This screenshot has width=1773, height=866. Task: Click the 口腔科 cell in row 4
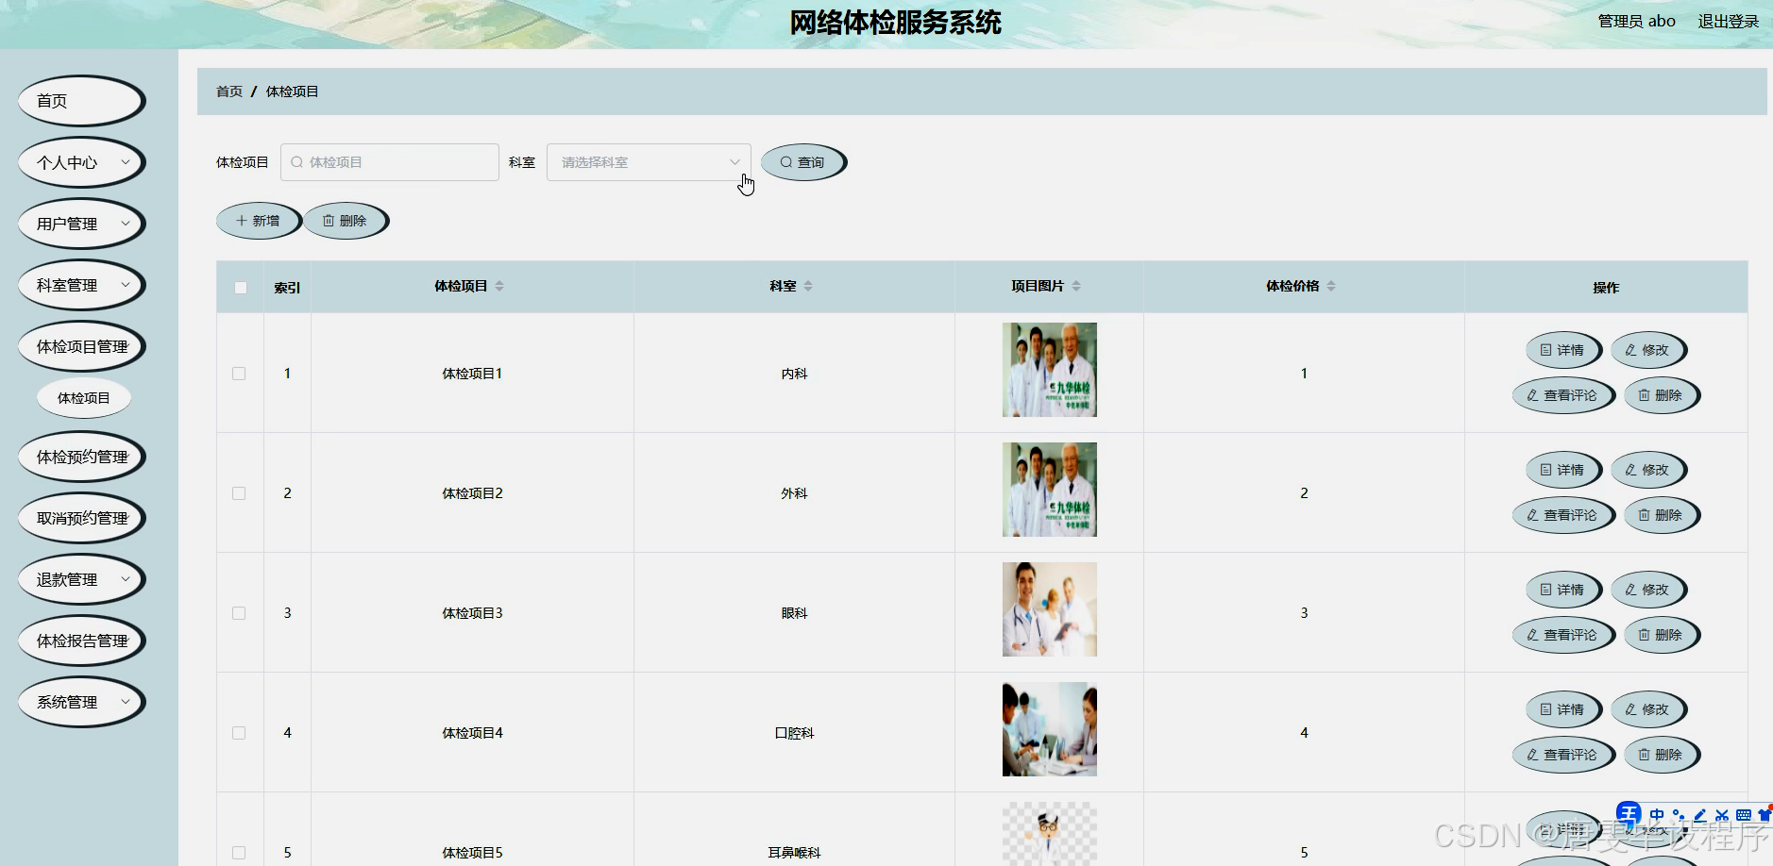click(794, 733)
